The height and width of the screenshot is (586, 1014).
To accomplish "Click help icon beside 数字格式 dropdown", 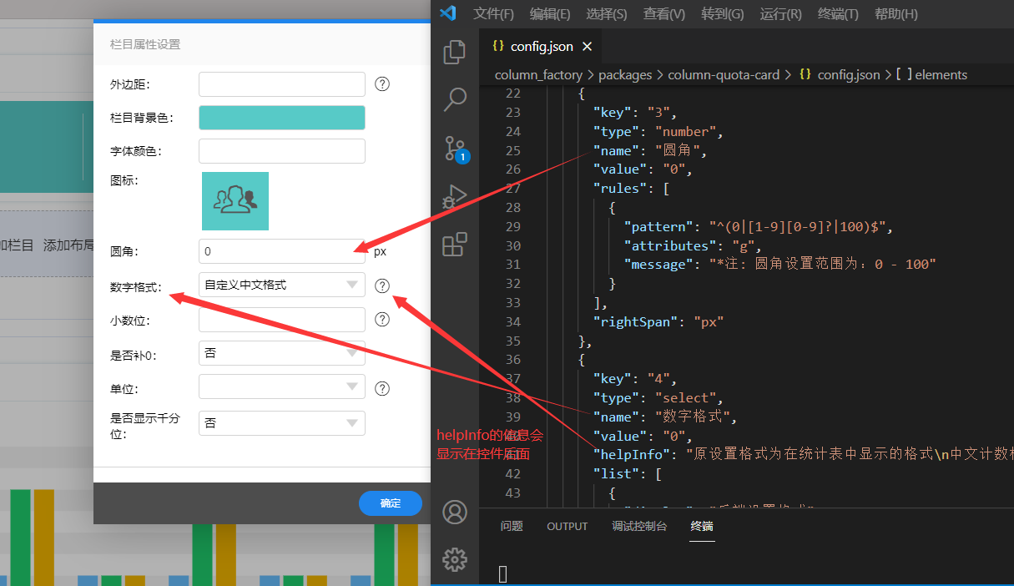I will (x=382, y=285).
